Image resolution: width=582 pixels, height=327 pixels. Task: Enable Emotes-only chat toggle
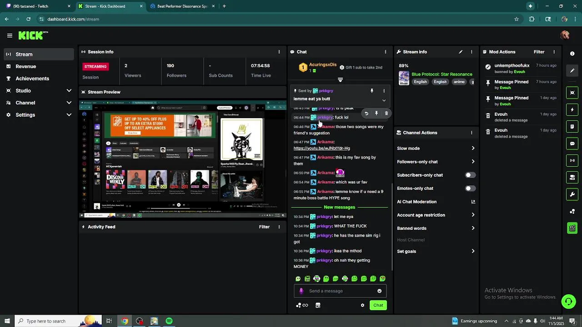click(x=470, y=188)
